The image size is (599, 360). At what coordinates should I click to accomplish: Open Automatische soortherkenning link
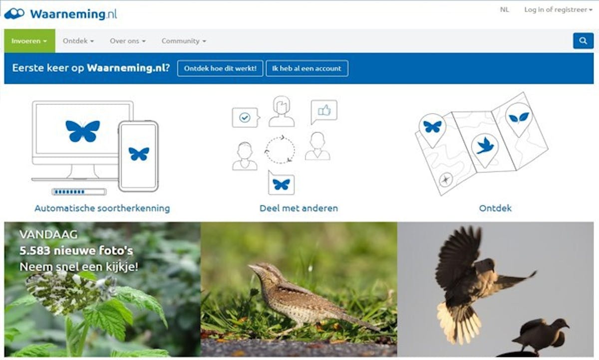[102, 208]
